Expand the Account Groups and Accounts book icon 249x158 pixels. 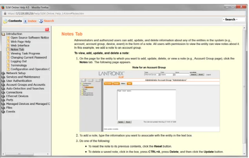click(x=4, y=85)
